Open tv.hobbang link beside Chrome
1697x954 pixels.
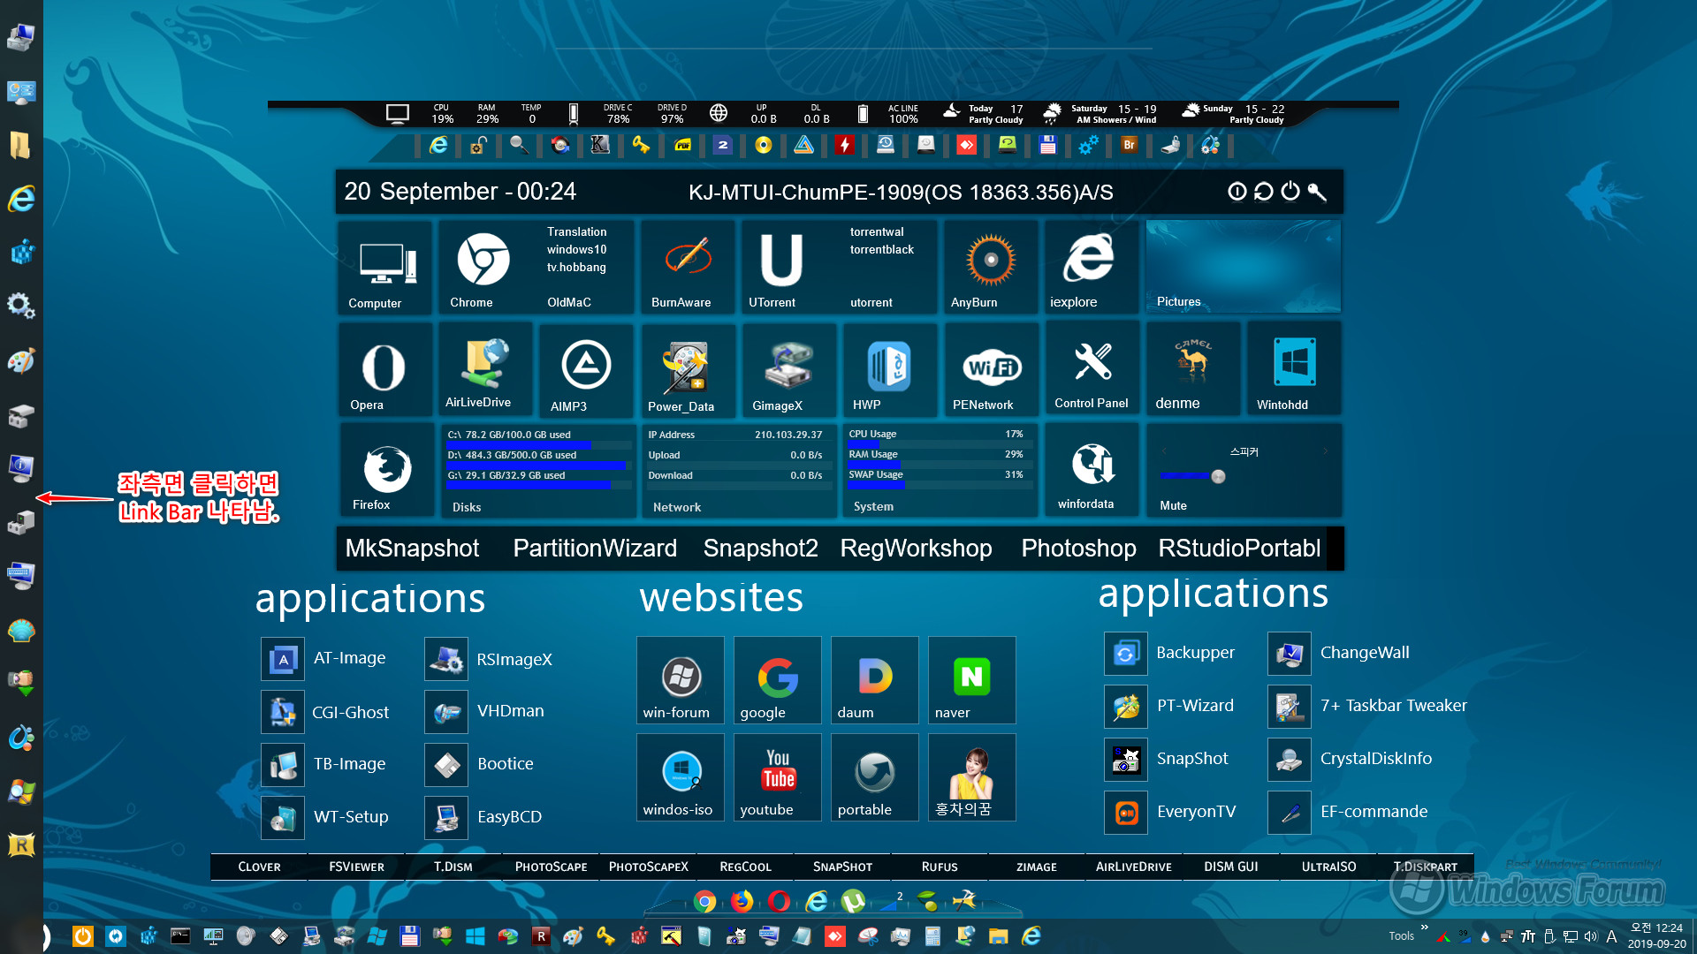coord(575,267)
